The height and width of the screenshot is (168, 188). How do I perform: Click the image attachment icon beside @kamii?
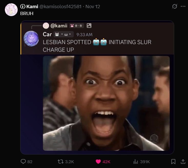(89, 26)
